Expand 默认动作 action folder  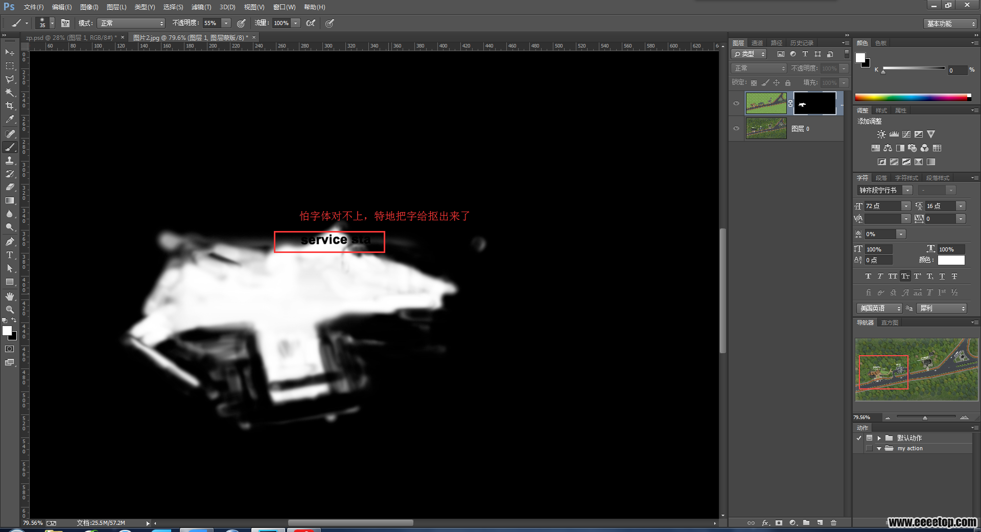[x=879, y=438]
